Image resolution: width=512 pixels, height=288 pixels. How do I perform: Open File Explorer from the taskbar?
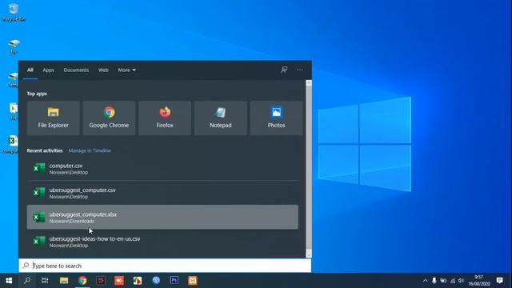[64, 281]
